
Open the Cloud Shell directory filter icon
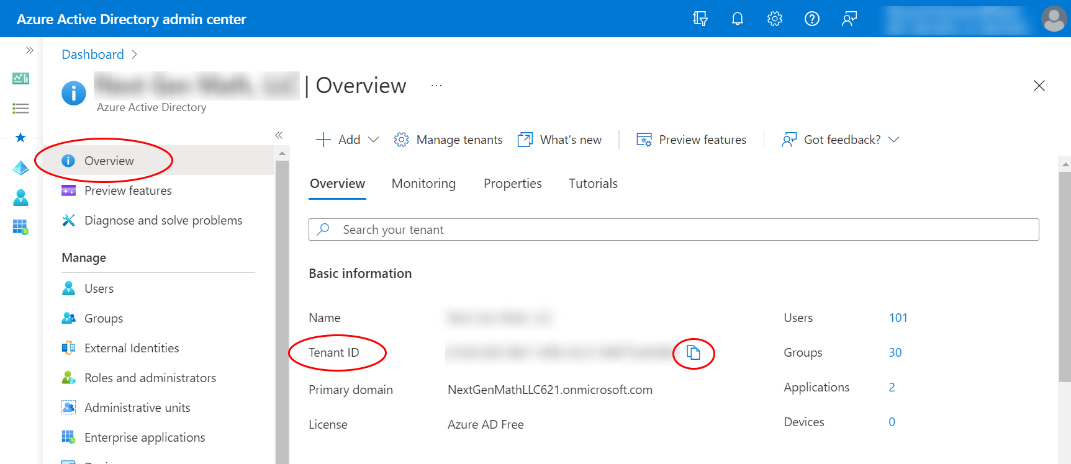700,19
